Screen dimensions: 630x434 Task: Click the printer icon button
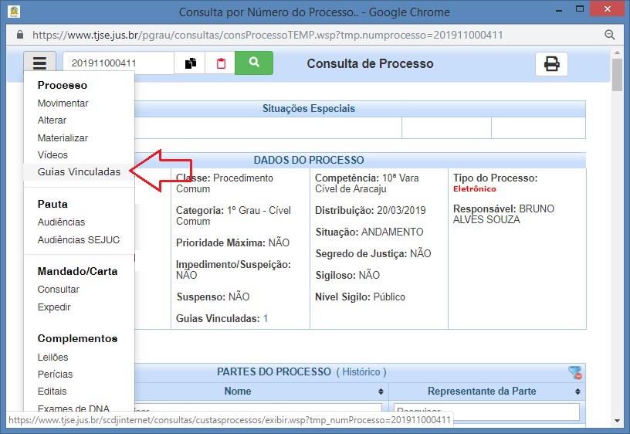pyautogui.click(x=551, y=64)
